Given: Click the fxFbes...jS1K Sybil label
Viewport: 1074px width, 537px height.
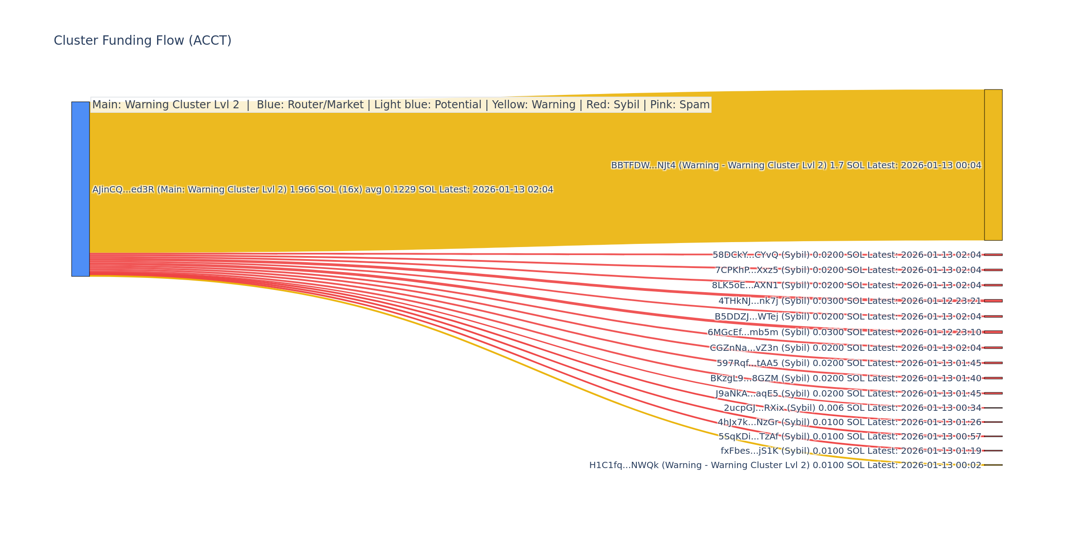Looking at the screenshot, I should [x=851, y=451].
